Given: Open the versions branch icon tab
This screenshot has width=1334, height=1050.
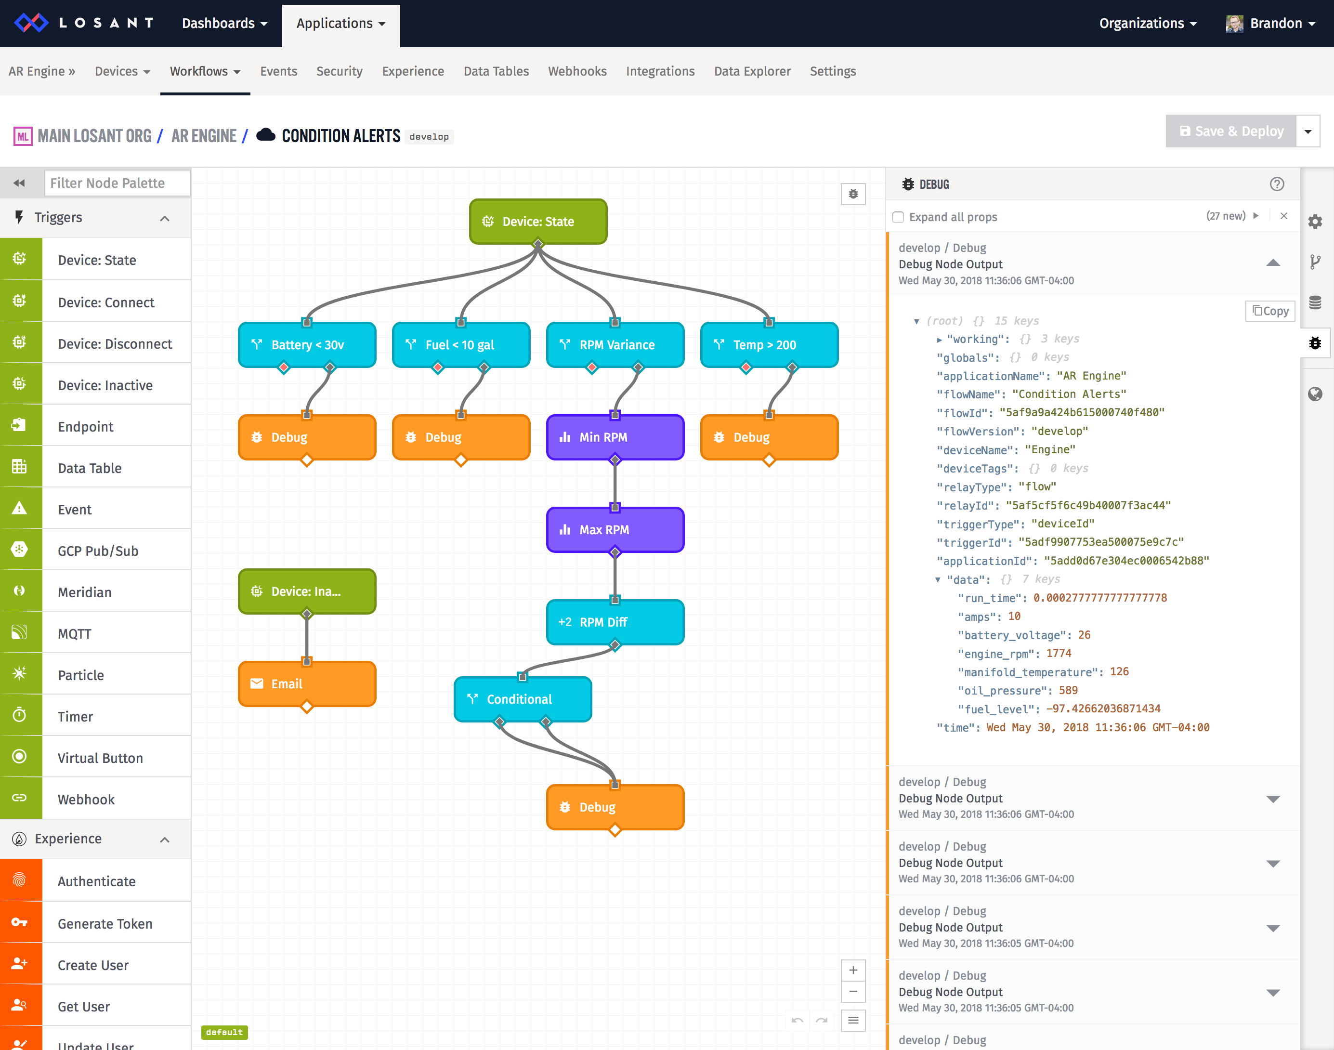Looking at the screenshot, I should pyautogui.click(x=1315, y=262).
